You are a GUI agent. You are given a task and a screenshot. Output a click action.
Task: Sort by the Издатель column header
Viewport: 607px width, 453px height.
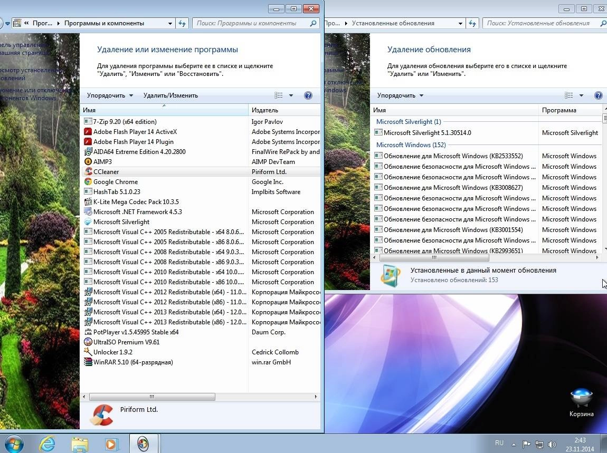coord(284,110)
